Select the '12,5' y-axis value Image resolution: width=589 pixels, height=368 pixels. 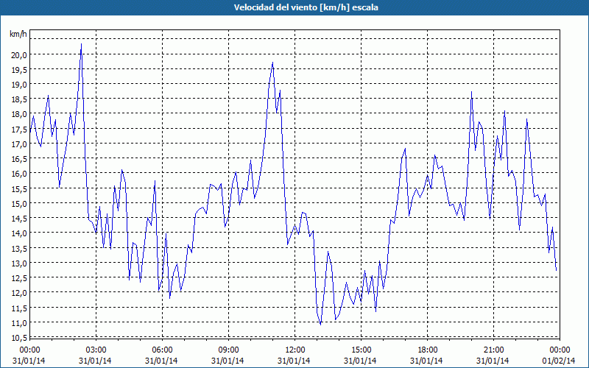pos(20,278)
